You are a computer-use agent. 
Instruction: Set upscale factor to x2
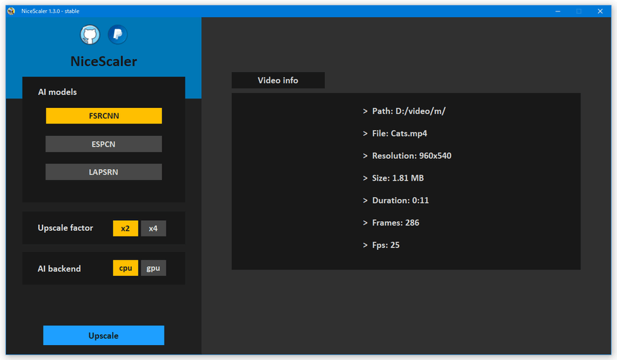click(126, 228)
